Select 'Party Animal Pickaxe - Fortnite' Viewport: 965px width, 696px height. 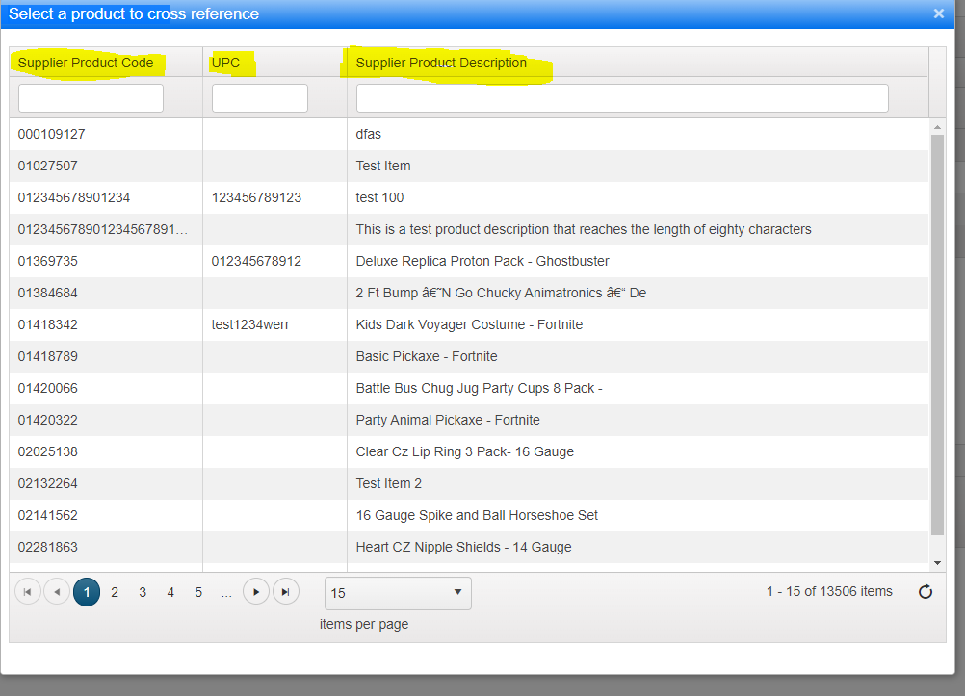(448, 421)
